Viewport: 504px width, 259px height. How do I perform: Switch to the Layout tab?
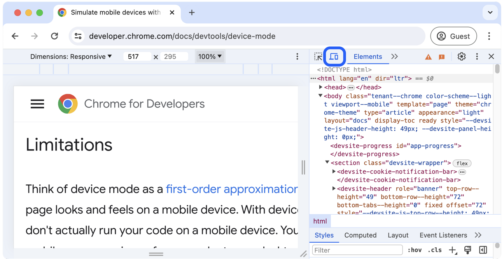[398, 235]
